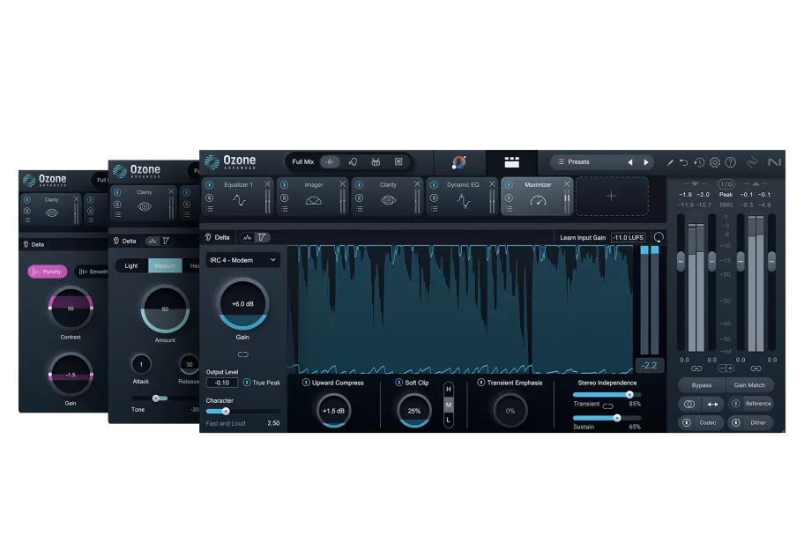Toggle power for Imager module
Image resolution: width=804 pixels, height=536 pixels.
click(285, 184)
